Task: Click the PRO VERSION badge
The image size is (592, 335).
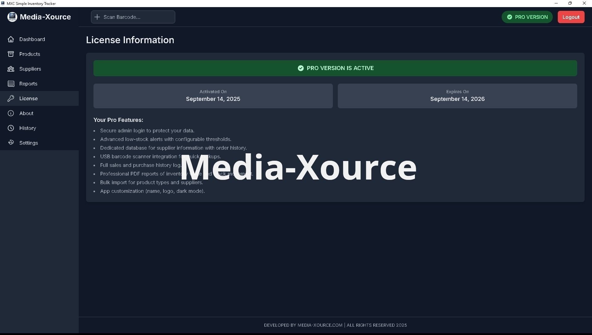Action: (527, 17)
